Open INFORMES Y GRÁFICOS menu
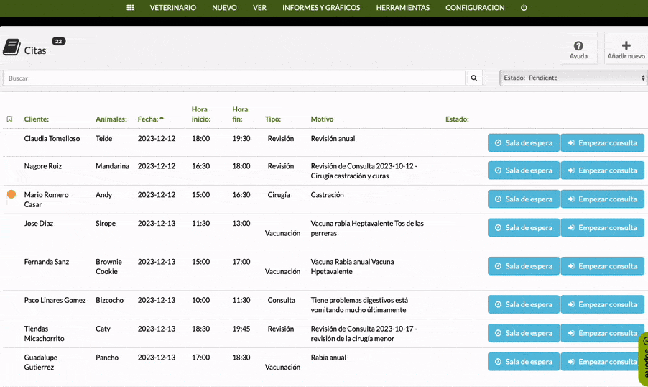Viewport: 648px width, 387px height. [x=321, y=8]
